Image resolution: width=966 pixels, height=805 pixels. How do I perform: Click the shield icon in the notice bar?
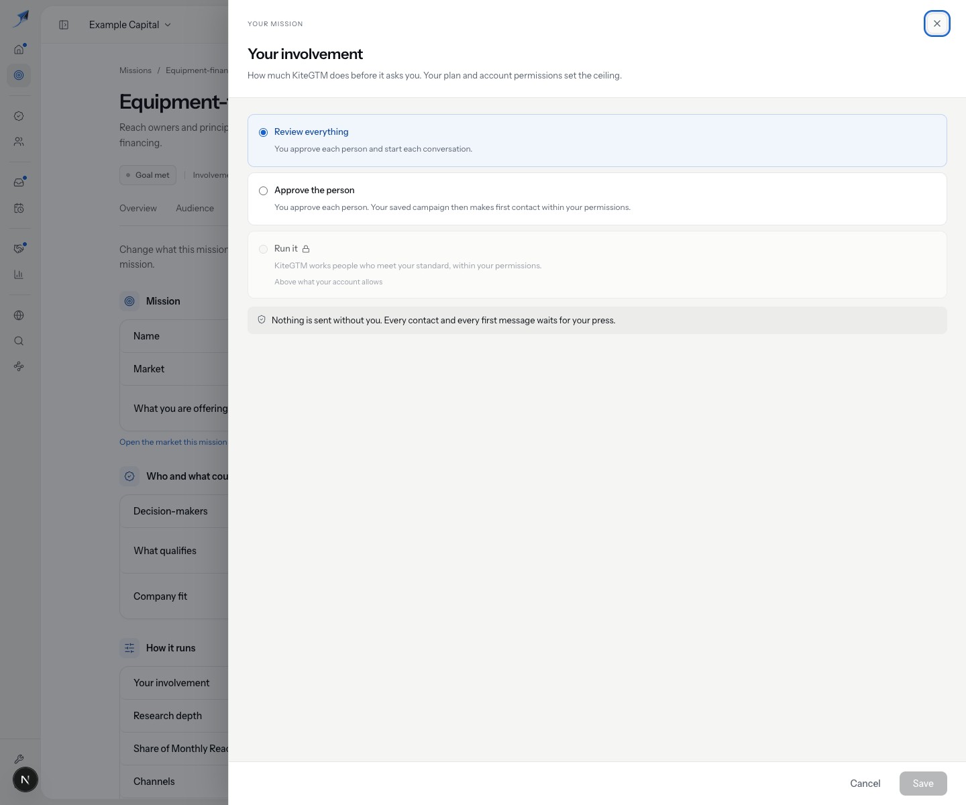coord(262,320)
